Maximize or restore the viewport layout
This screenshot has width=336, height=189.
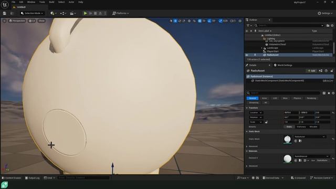click(x=240, y=21)
